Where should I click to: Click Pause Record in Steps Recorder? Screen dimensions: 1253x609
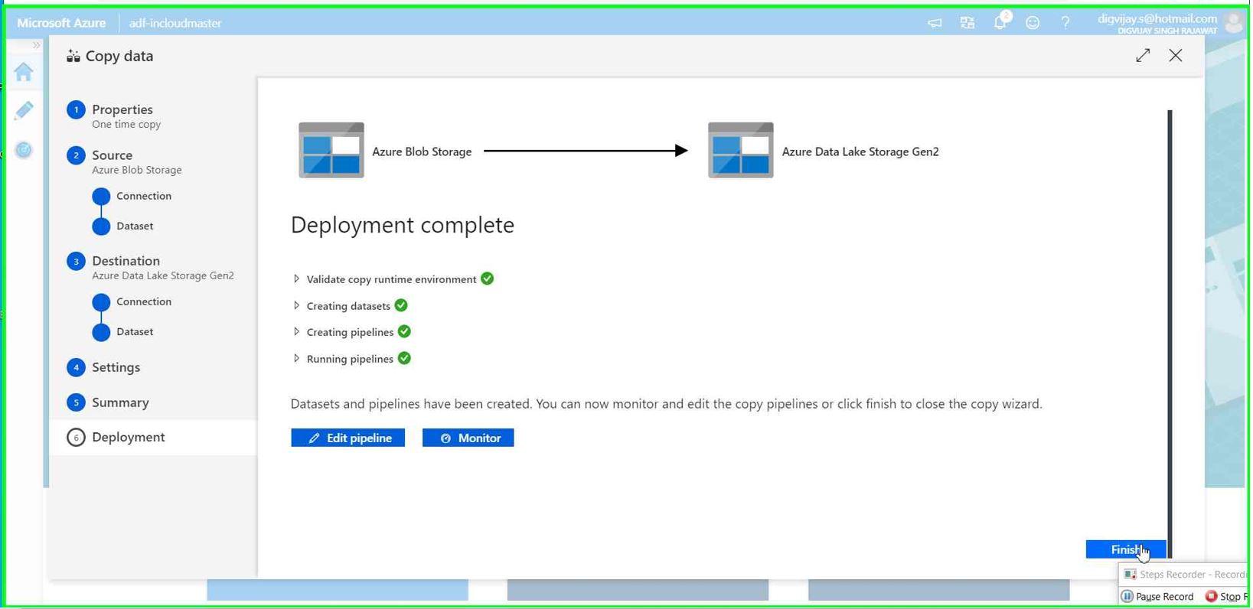(1157, 597)
